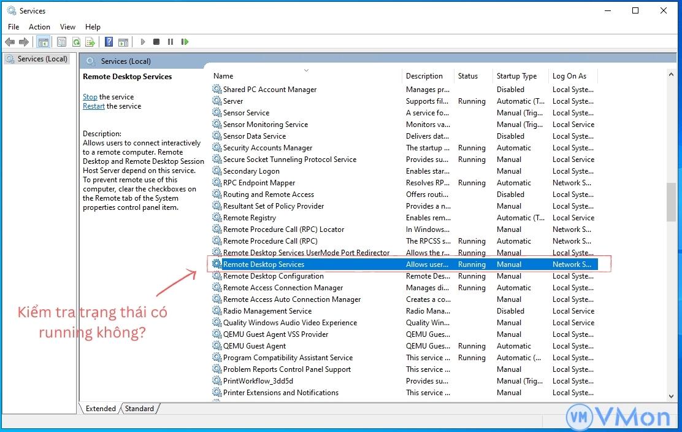Screen dimensions: 682x432
Task: Click the Back navigation arrow
Action: [x=10, y=41]
